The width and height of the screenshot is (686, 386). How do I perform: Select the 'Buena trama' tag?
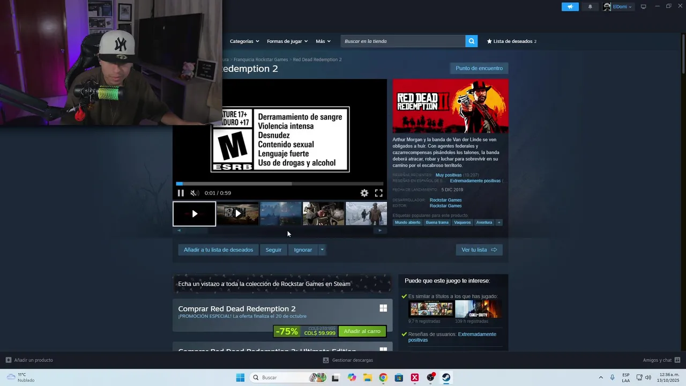point(437,222)
